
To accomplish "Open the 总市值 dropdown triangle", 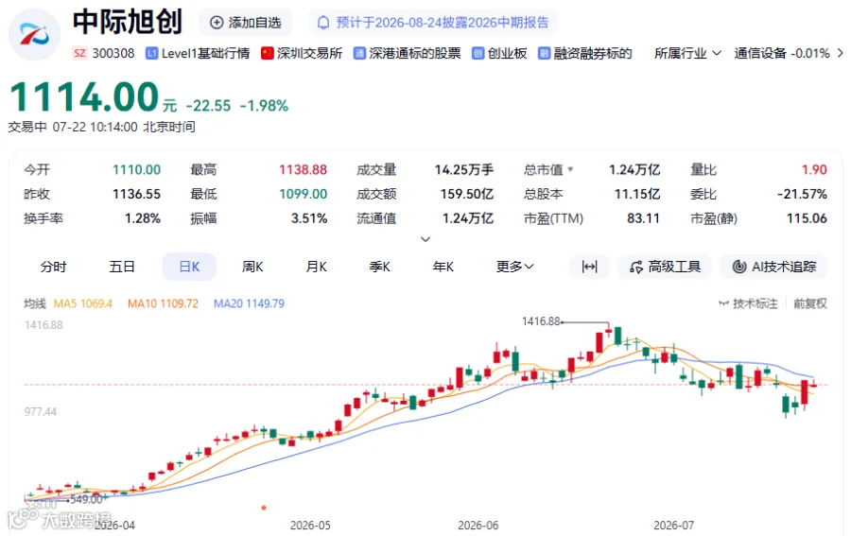I will click(x=570, y=169).
